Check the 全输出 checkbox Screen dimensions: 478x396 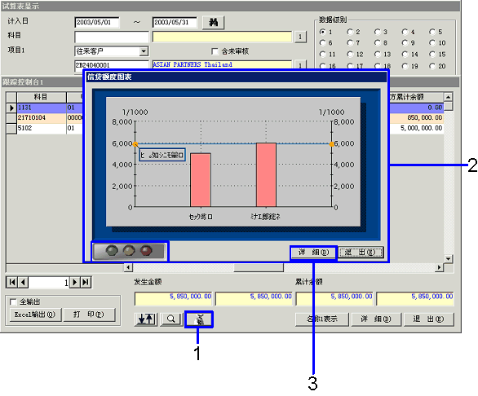click(x=13, y=301)
